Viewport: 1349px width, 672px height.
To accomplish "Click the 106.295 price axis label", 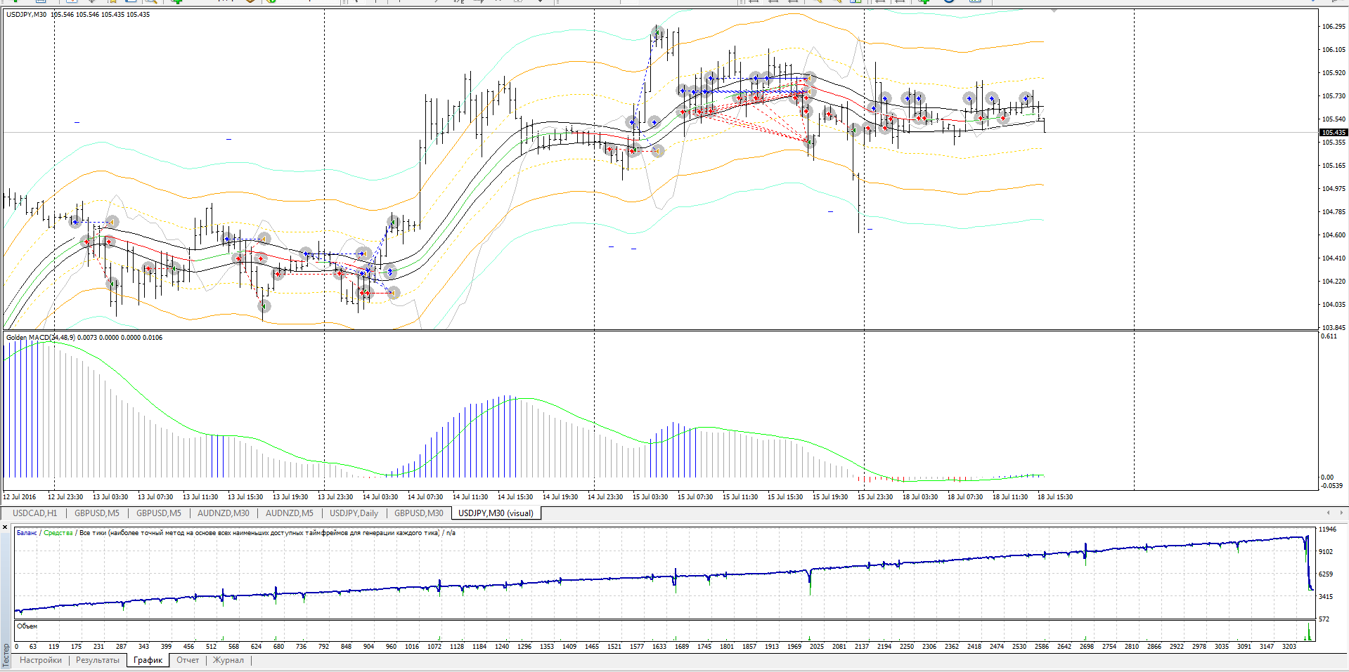I will (x=1334, y=27).
